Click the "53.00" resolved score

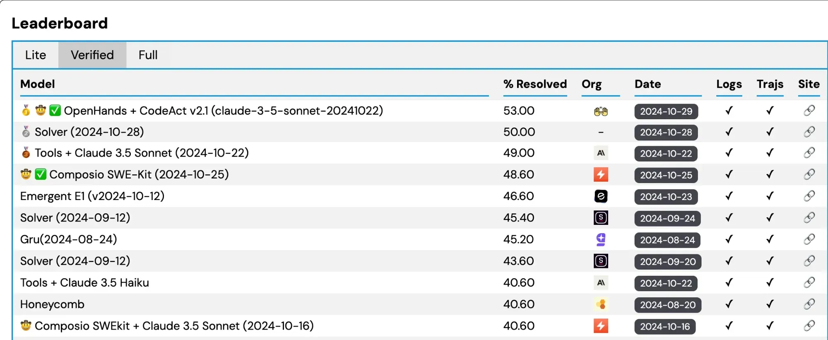pos(519,111)
